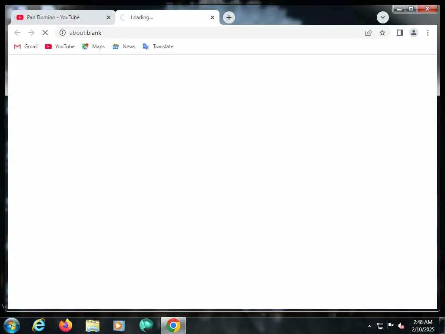View site information icon in address bar

point(63,33)
